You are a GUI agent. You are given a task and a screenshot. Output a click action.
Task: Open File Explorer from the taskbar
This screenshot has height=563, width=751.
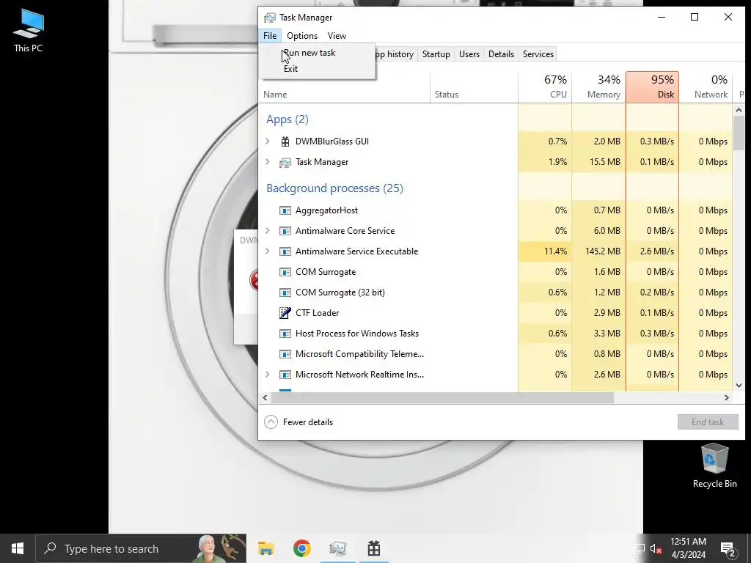coord(265,548)
